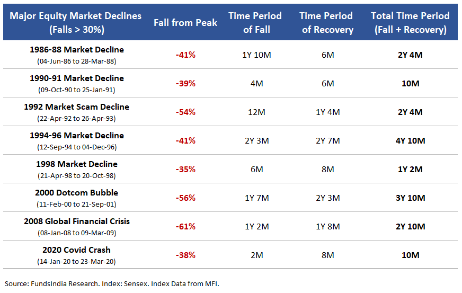Click the 2020 Covid Crash row label

tap(77, 250)
